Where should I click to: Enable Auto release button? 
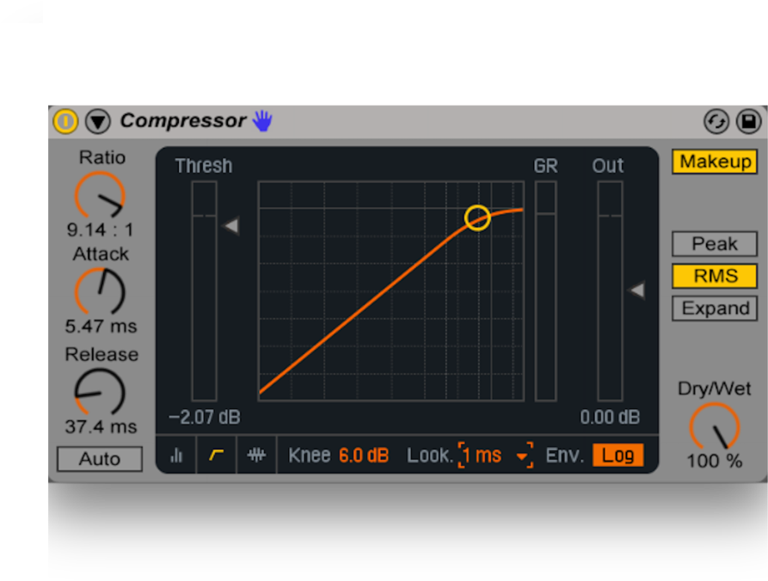[x=100, y=459]
